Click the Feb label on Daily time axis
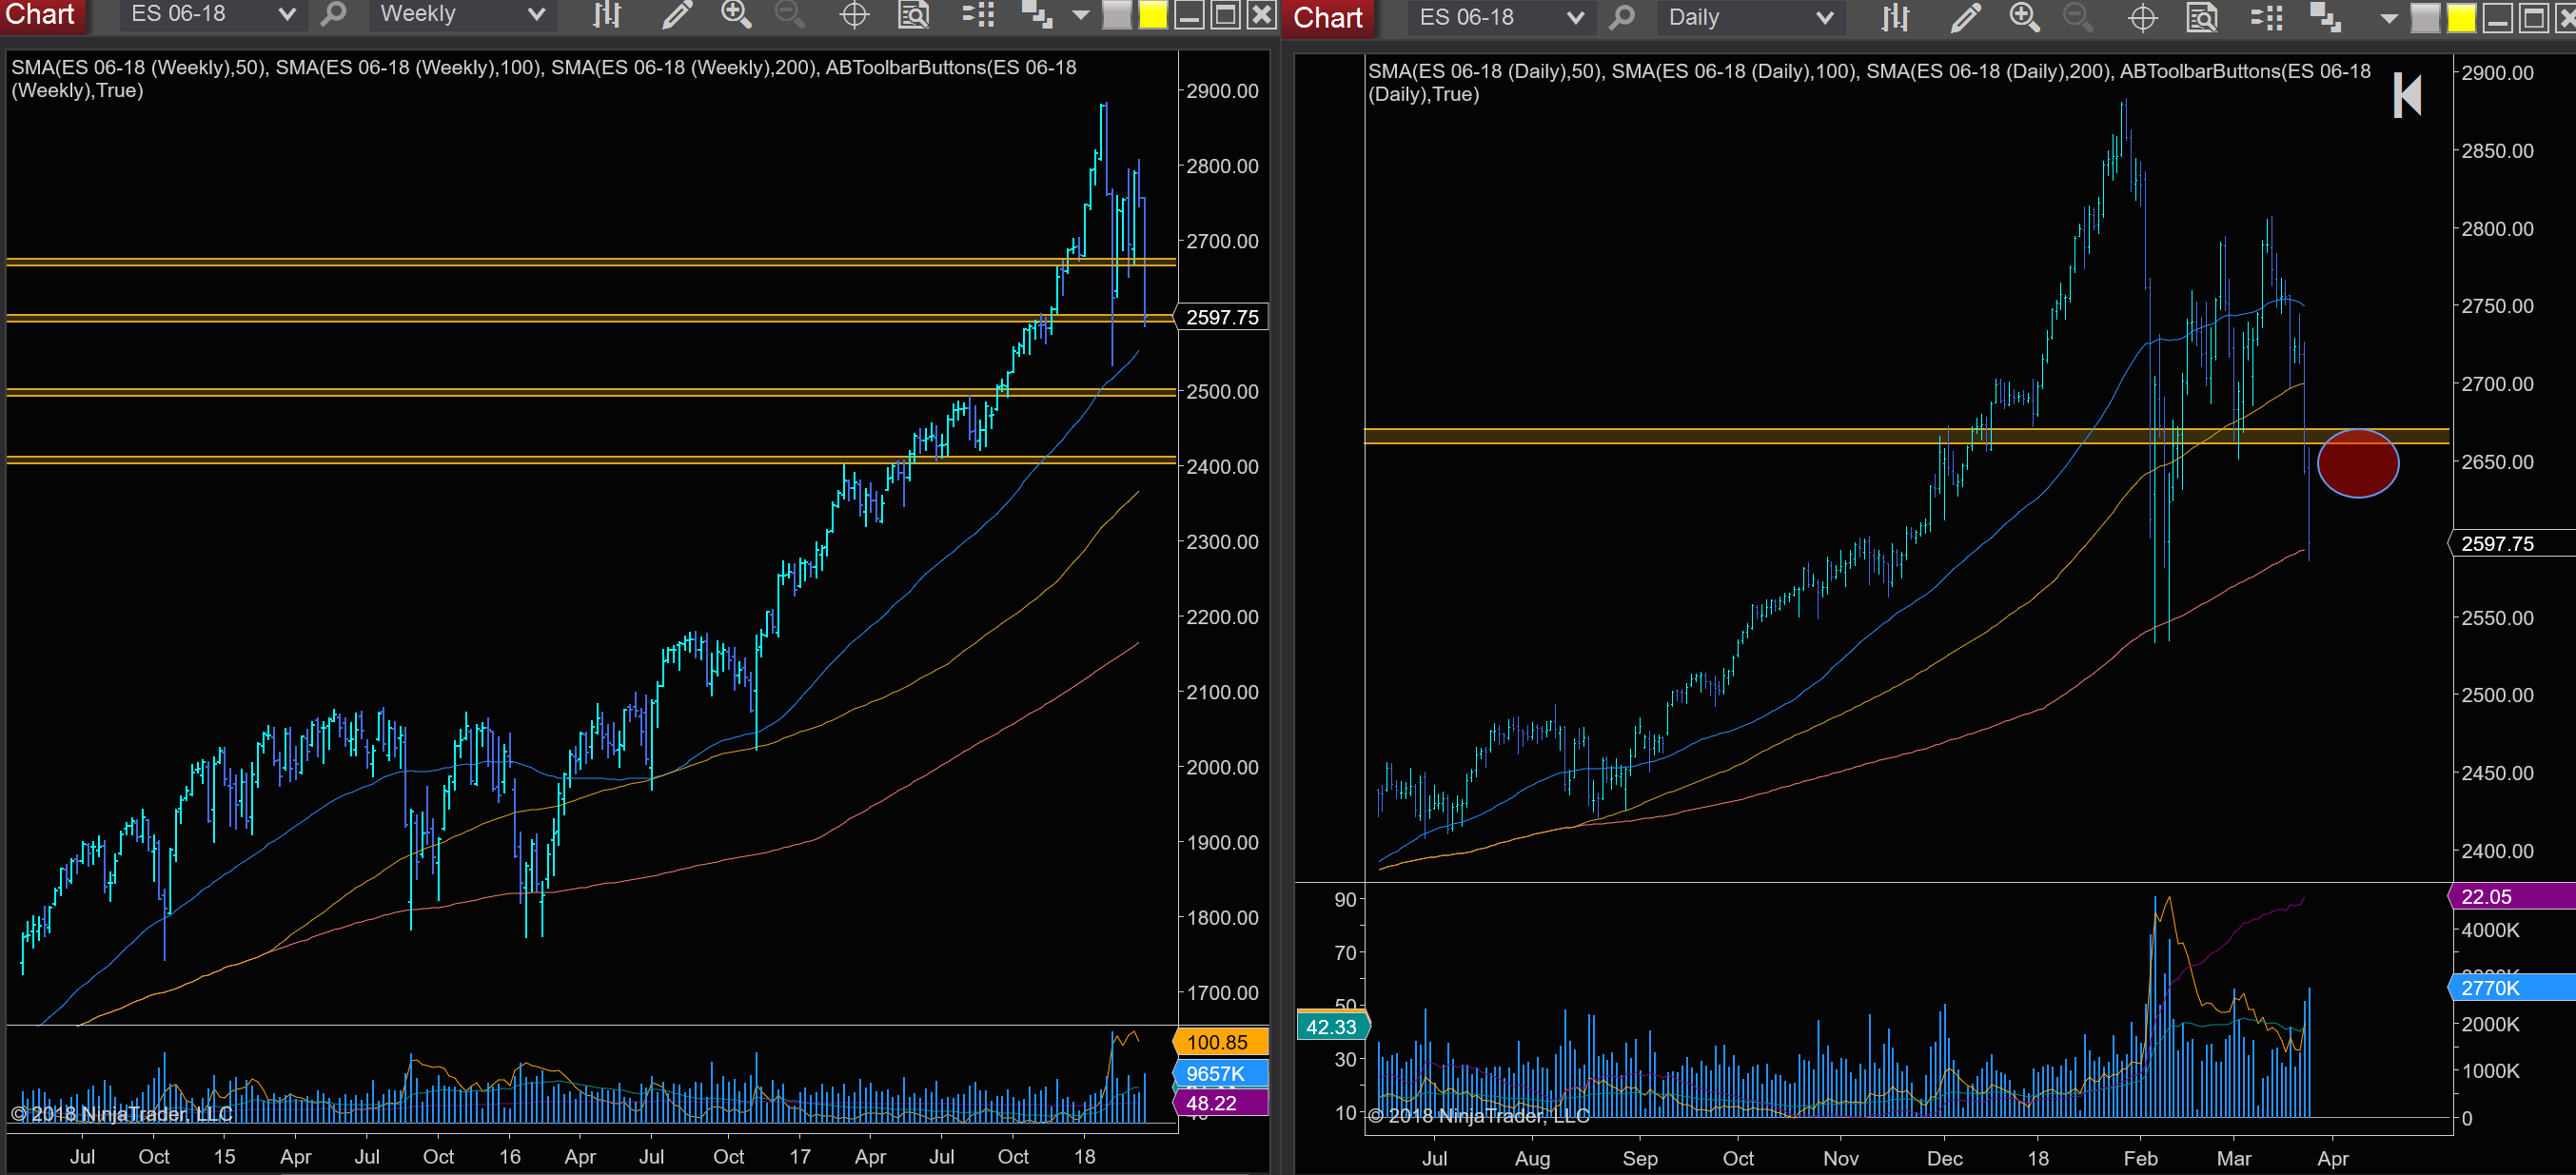The height and width of the screenshot is (1175, 2576). (x=2140, y=1158)
